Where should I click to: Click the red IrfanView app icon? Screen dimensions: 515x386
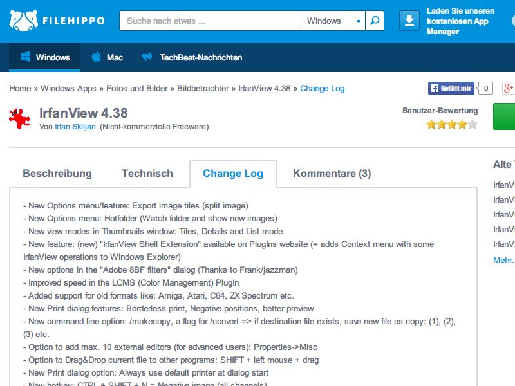click(x=19, y=118)
